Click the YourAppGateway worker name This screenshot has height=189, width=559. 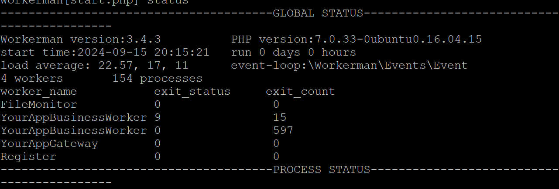pos(49,144)
